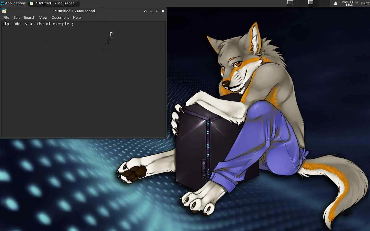Minimize the Mousepad window

pos(151,11)
